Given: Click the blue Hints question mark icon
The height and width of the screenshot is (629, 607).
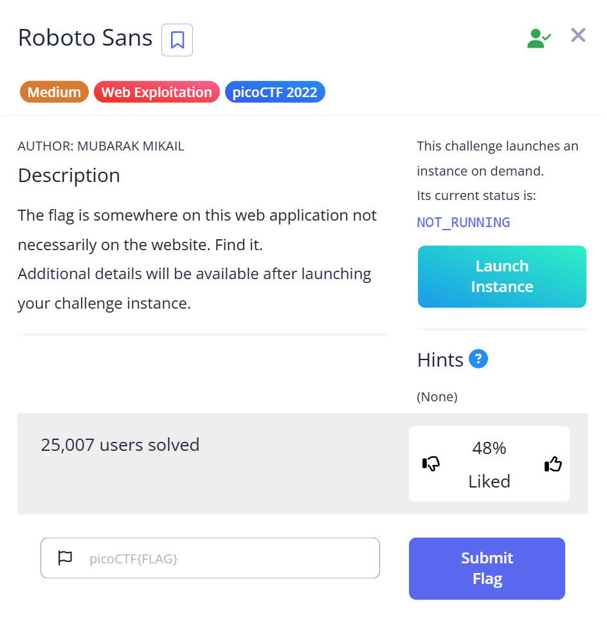Looking at the screenshot, I should [x=478, y=359].
